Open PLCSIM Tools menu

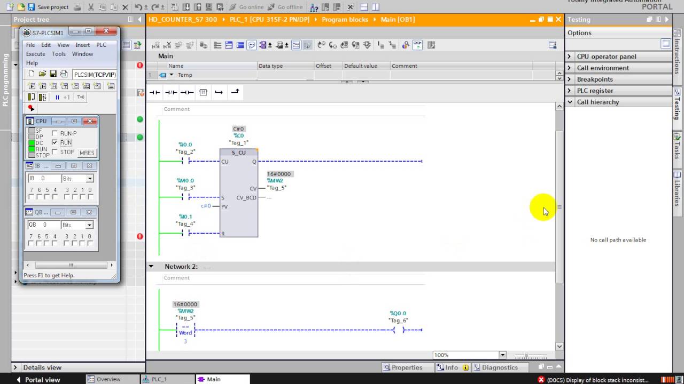point(59,54)
